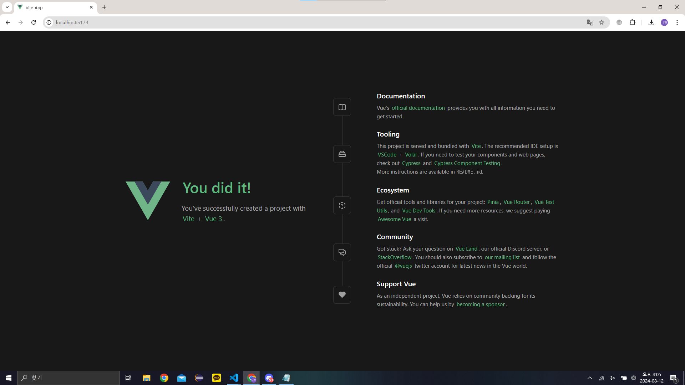Open the VSCode link

point(387,155)
